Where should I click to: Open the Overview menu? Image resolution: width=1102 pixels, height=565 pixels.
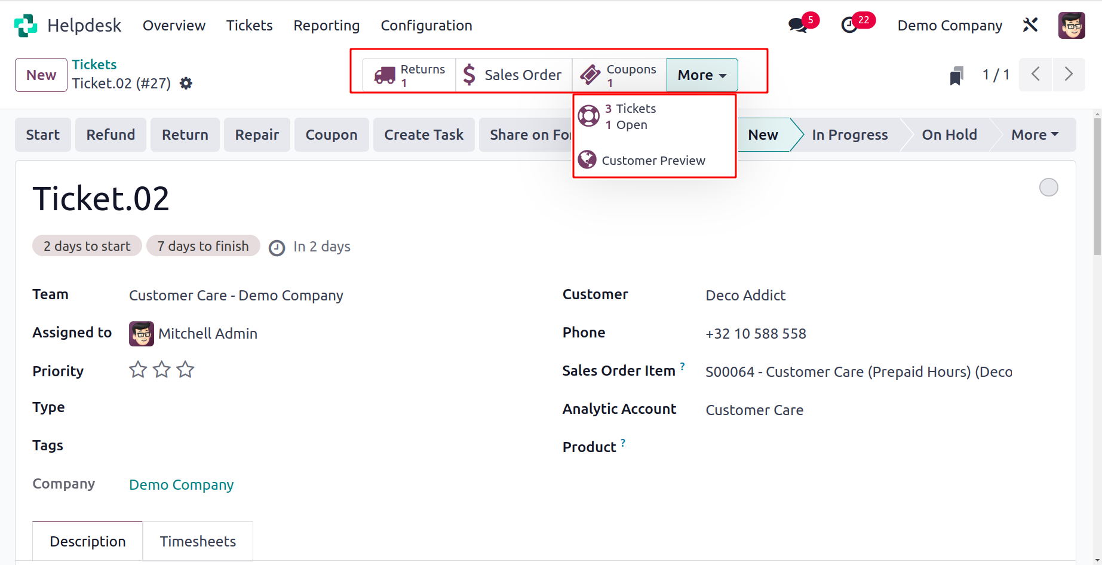click(174, 26)
